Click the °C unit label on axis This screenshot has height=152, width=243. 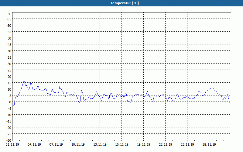(9, 14)
